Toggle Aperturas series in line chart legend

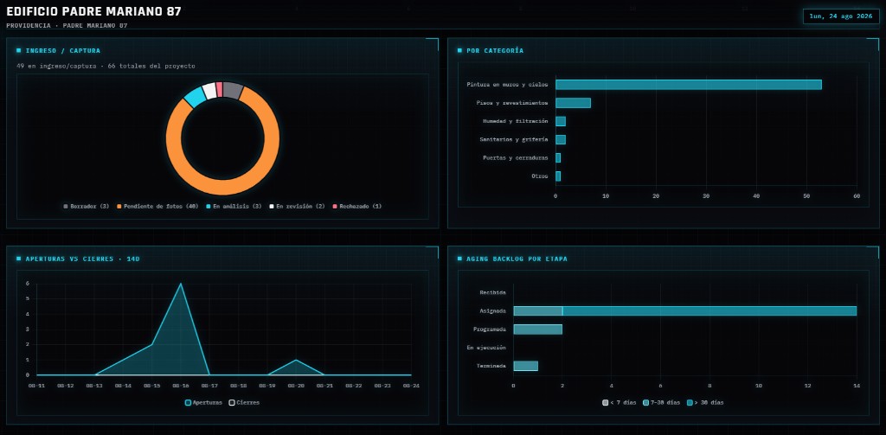point(204,402)
